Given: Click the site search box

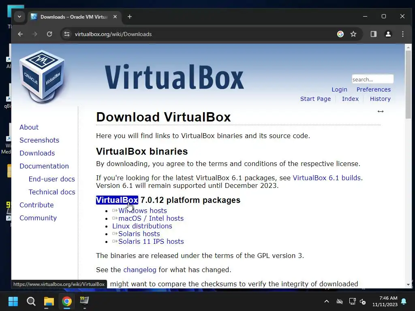Looking at the screenshot, I should click(x=373, y=79).
